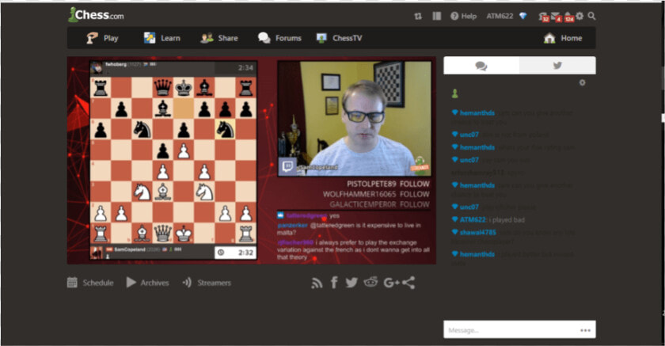The width and height of the screenshot is (665, 346).
Task: Click the white queen on the chessboard
Action: click(x=162, y=234)
